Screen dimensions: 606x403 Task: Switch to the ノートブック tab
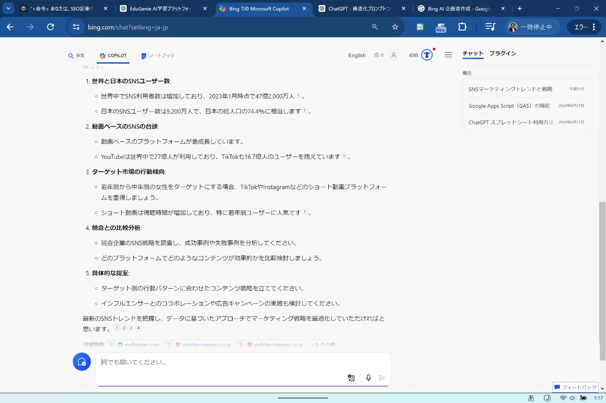[x=158, y=56]
